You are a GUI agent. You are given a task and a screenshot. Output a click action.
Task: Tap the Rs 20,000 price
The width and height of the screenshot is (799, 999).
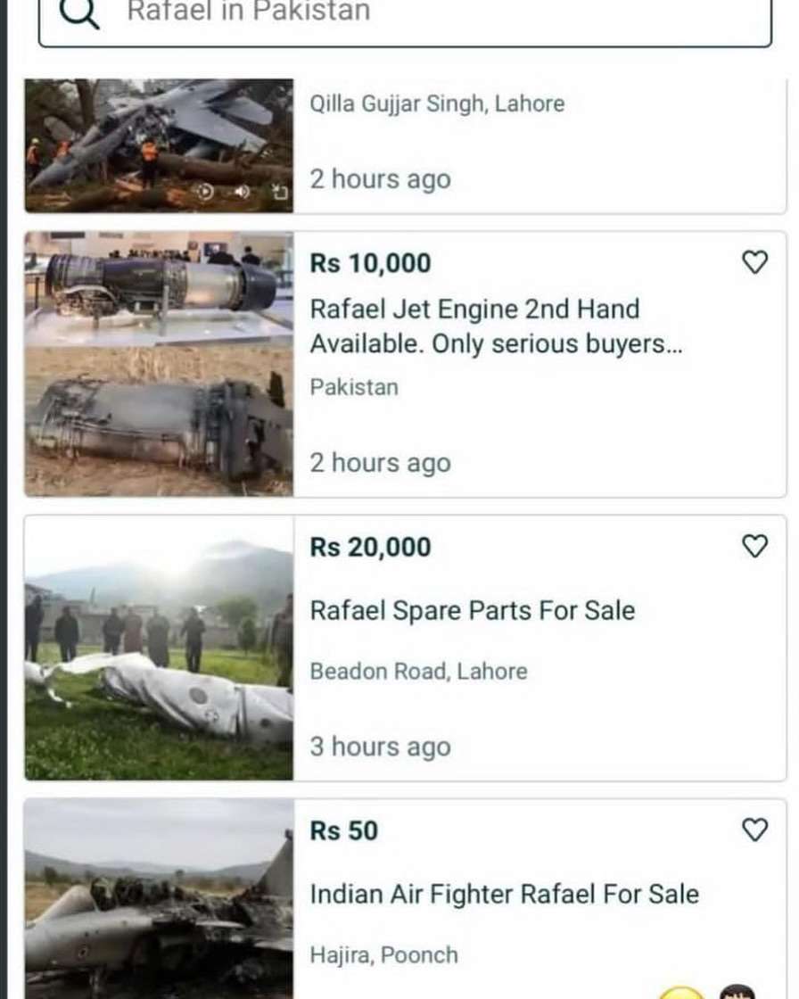pos(370,547)
